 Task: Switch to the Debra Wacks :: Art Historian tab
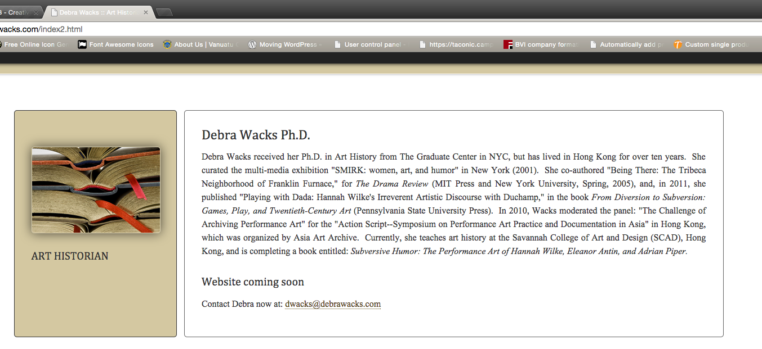97,12
